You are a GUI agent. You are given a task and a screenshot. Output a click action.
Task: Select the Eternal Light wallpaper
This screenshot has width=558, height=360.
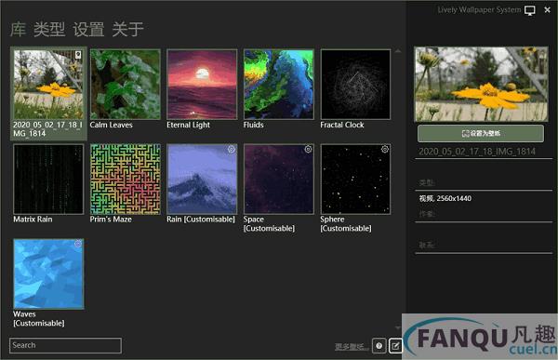click(x=202, y=89)
